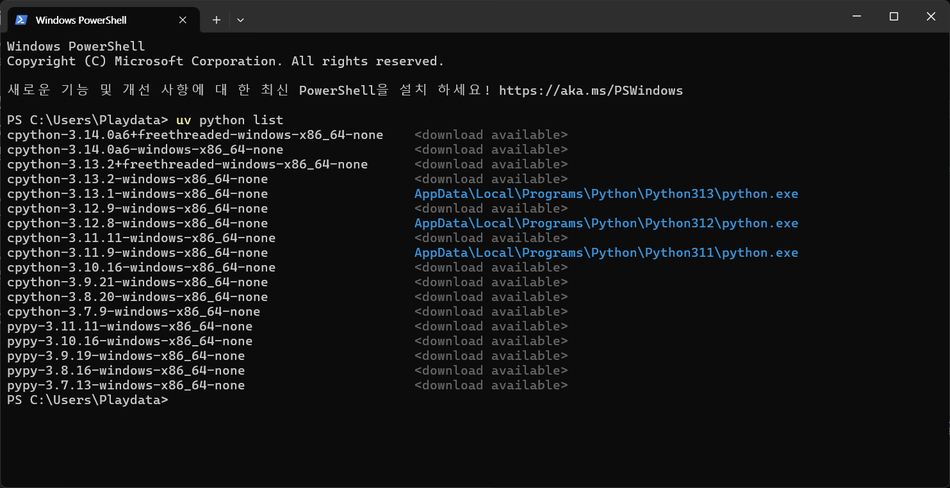
Task: Click pypy-3.7.13-windows-x86_64-none line
Action: point(126,385)
